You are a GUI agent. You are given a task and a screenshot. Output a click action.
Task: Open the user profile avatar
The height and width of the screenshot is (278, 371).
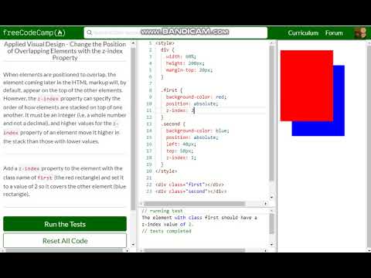point(360,33)
